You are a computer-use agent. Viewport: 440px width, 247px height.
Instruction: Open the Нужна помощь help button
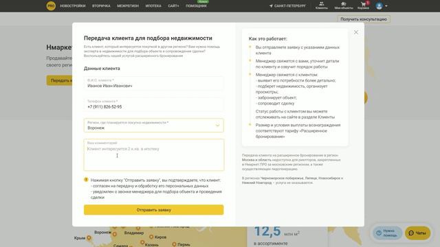click(387, 233)
